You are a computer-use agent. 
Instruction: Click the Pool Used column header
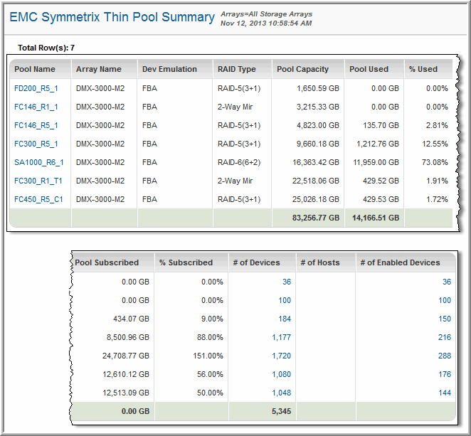tap(368, 69)
